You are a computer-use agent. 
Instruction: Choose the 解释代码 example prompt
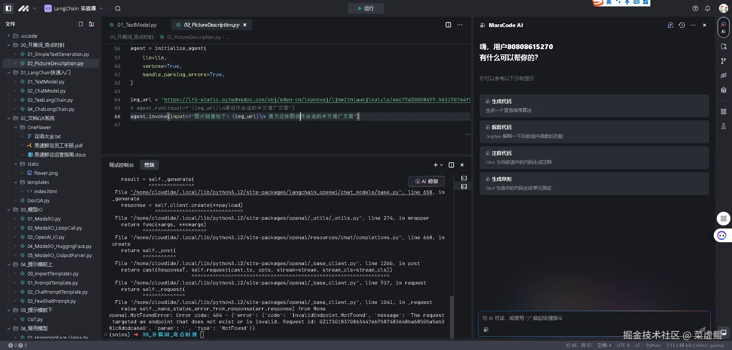tap(594, 132)
